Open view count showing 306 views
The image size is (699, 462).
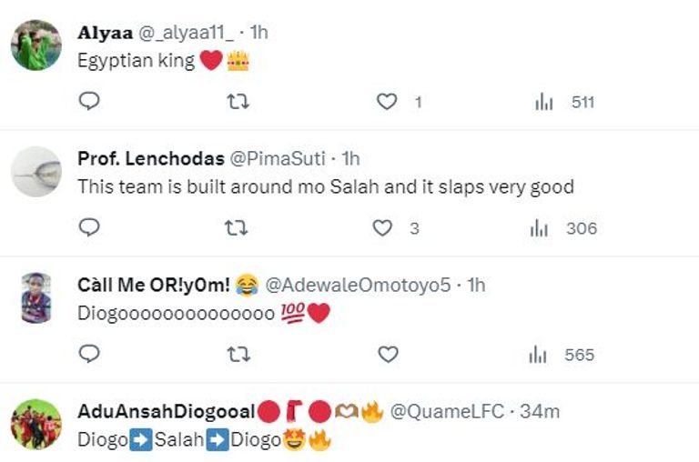point(540,227)
